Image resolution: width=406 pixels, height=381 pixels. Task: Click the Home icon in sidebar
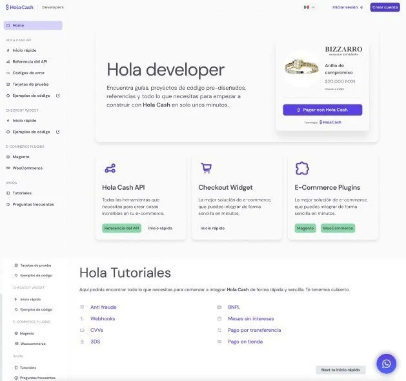[x=8, y=25]
